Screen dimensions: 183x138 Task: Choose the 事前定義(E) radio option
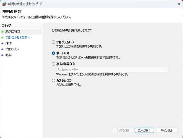(x=54, y=64)
